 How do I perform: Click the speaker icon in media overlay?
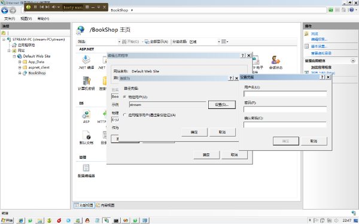point(54,7)
